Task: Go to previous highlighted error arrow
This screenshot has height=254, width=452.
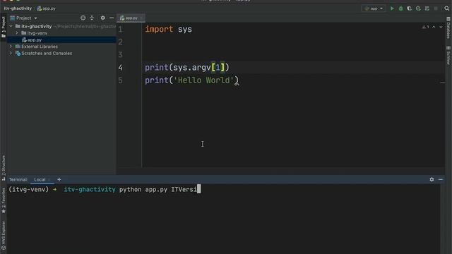Action: tap(434, 27)
